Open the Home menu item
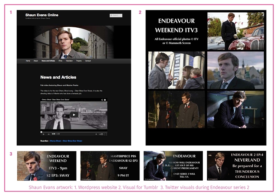Viewport: 278px width, 196px height. (x=28, y=61)
